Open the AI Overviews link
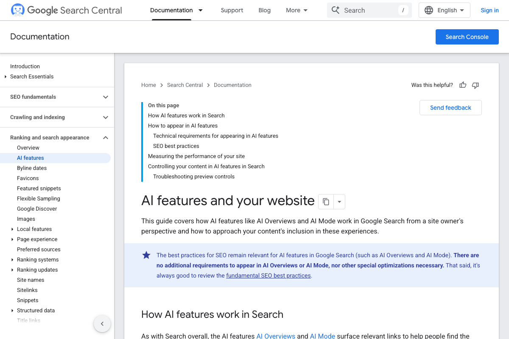The height and width of the screenshot is (339, 509). (276, 336)
